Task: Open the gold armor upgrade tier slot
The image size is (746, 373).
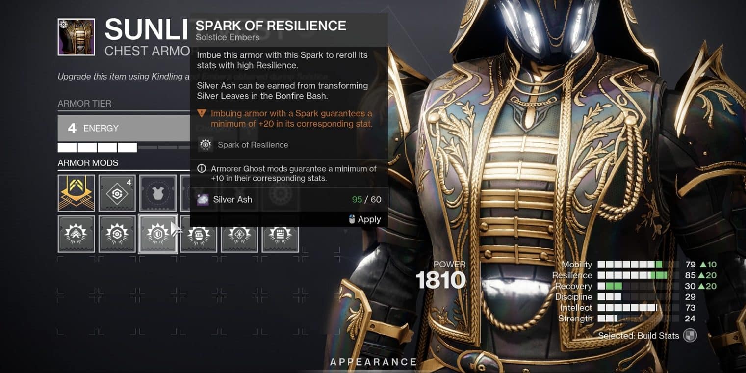Action: [x=76, y=193]
